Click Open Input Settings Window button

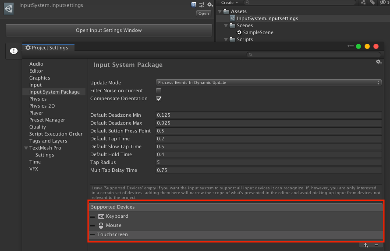(x=109, y=30)
